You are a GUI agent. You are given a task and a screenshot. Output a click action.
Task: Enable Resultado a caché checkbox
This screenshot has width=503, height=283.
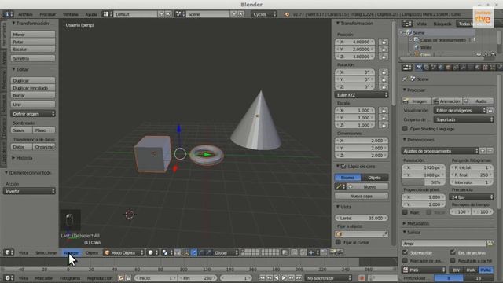coord(453,260)
